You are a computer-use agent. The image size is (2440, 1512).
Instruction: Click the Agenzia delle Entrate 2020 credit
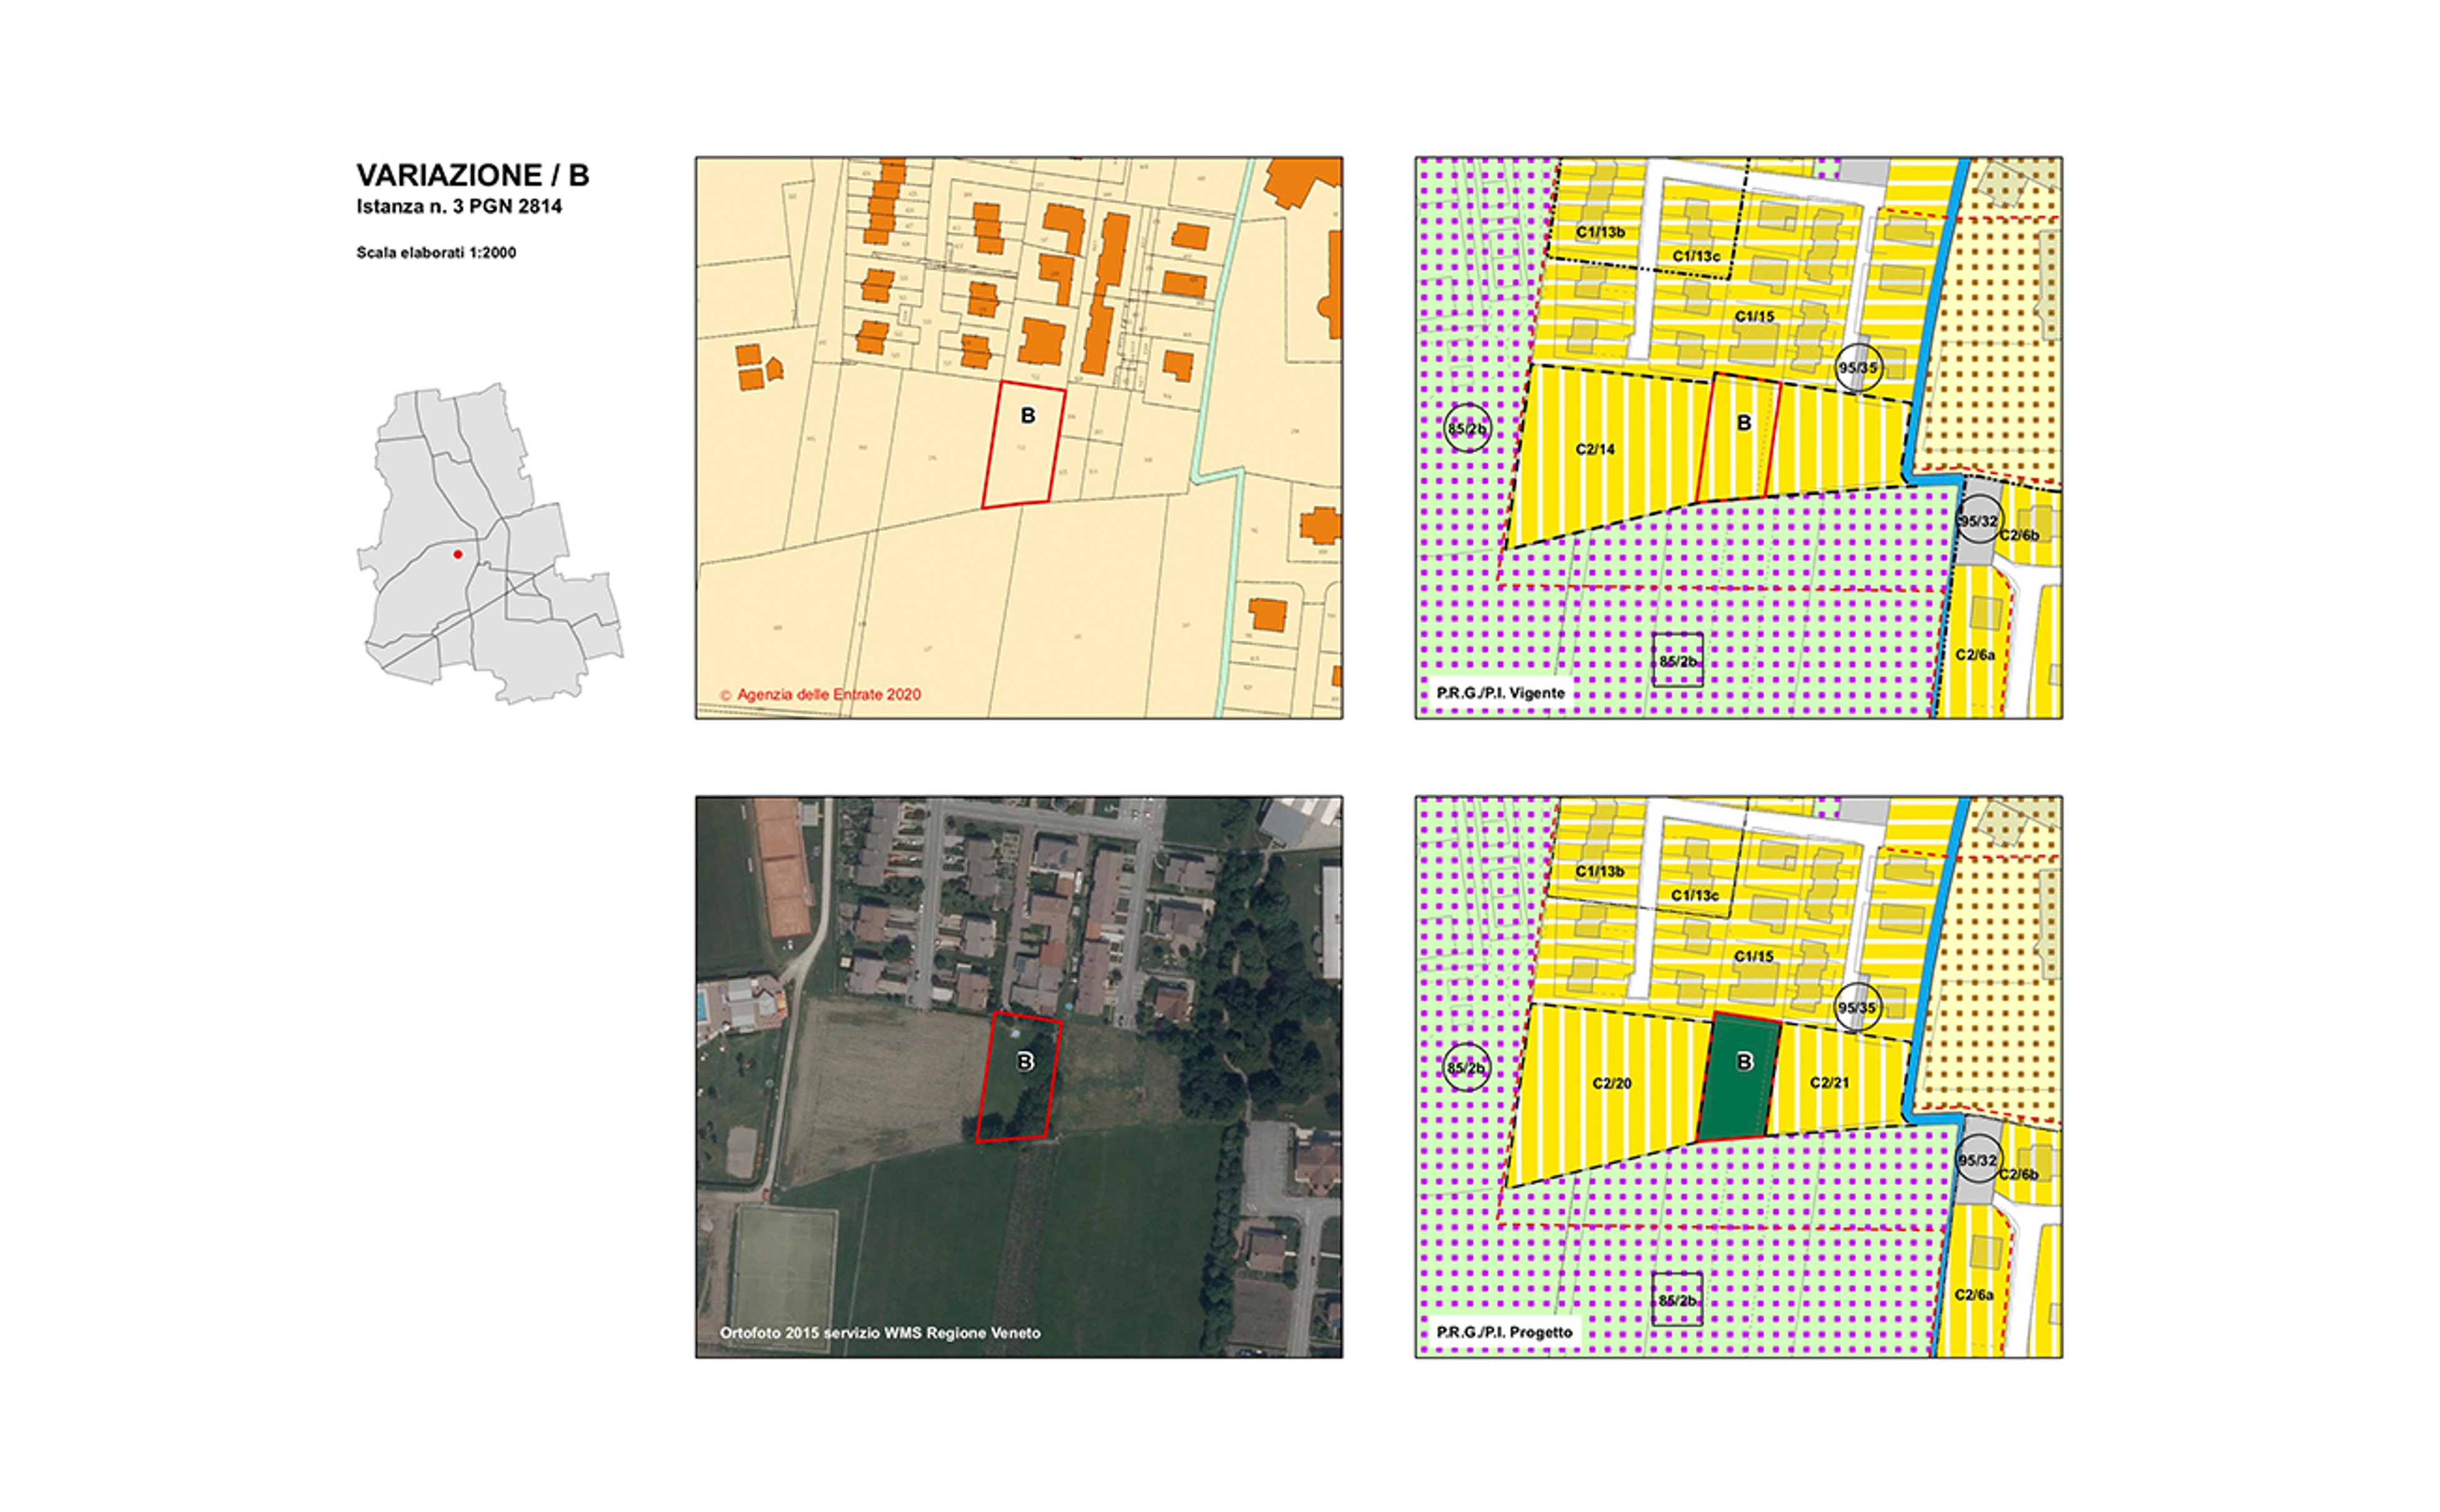[820, 694]
